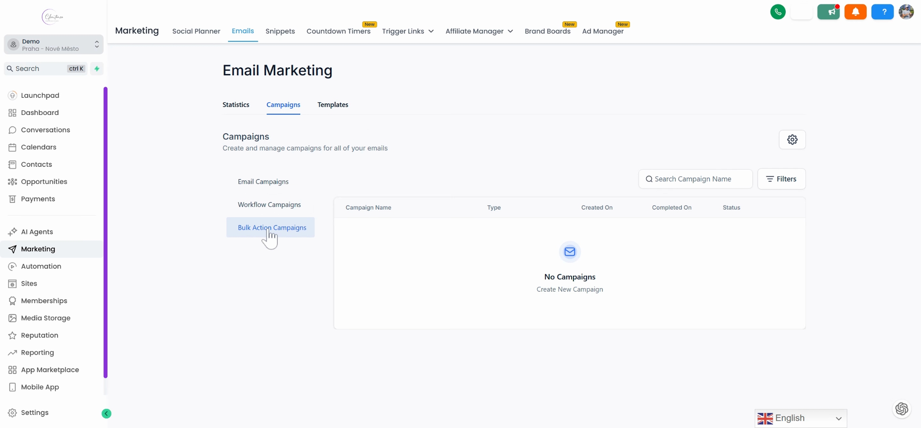The height and width of the screenshot is (428, 921).
Task: Open the orange notifications bell
Action: coord(856,12)
